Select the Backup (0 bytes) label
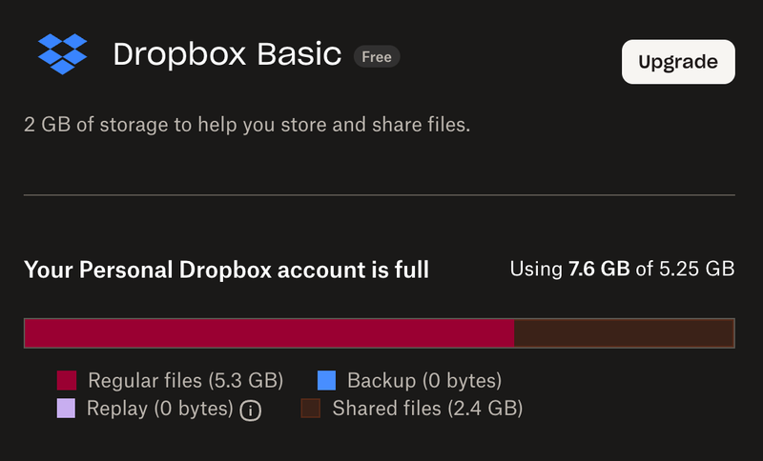The height and width of the screenshot is (461, 763). coord(423,381)
